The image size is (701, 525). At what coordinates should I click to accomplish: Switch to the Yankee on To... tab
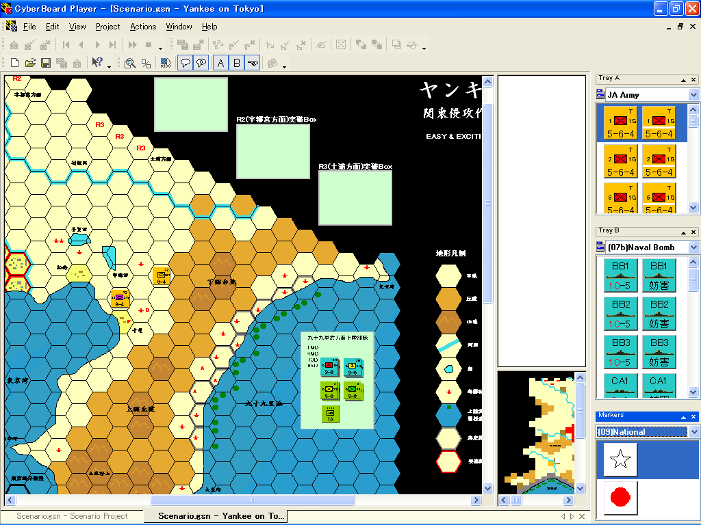click(216, 516)
